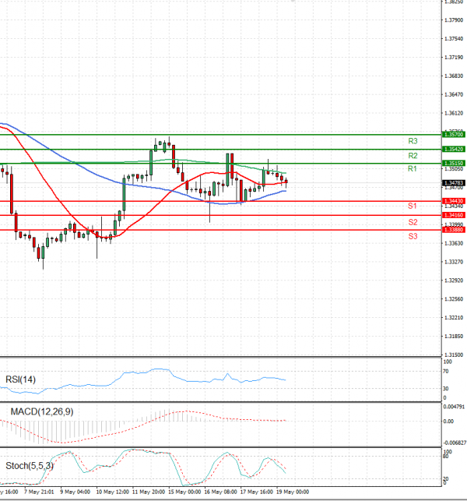Click the S1 support label
Screen dimensions: 467x501
pyautogui.click(x=412, y=206)
